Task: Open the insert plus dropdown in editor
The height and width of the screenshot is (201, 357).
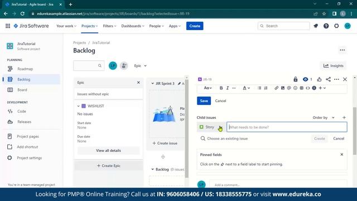Action: [322, 88]
